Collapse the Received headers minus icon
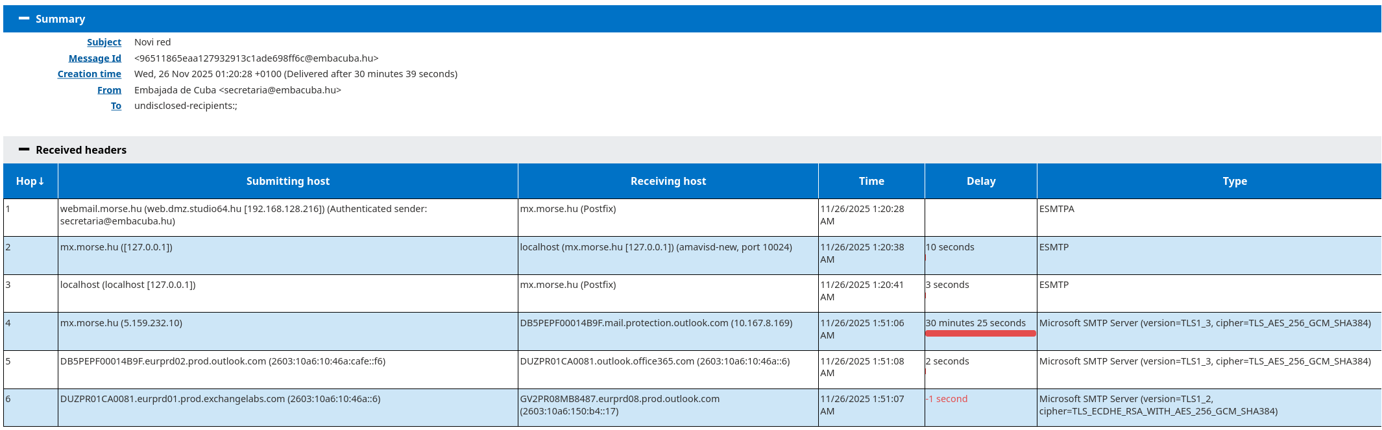The height and width of the screenshot is (430, 1382). [x=24, y=150]
